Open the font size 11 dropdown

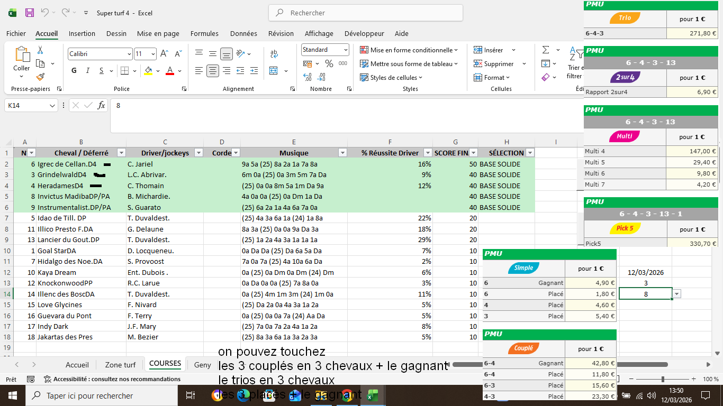(153, 54)
